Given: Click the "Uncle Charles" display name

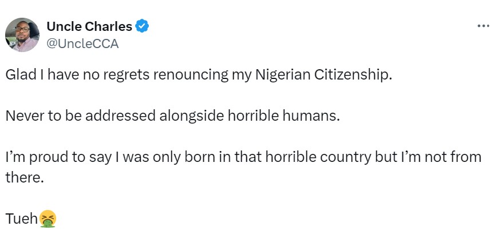Looking at the screenshot, I should 88,26.
